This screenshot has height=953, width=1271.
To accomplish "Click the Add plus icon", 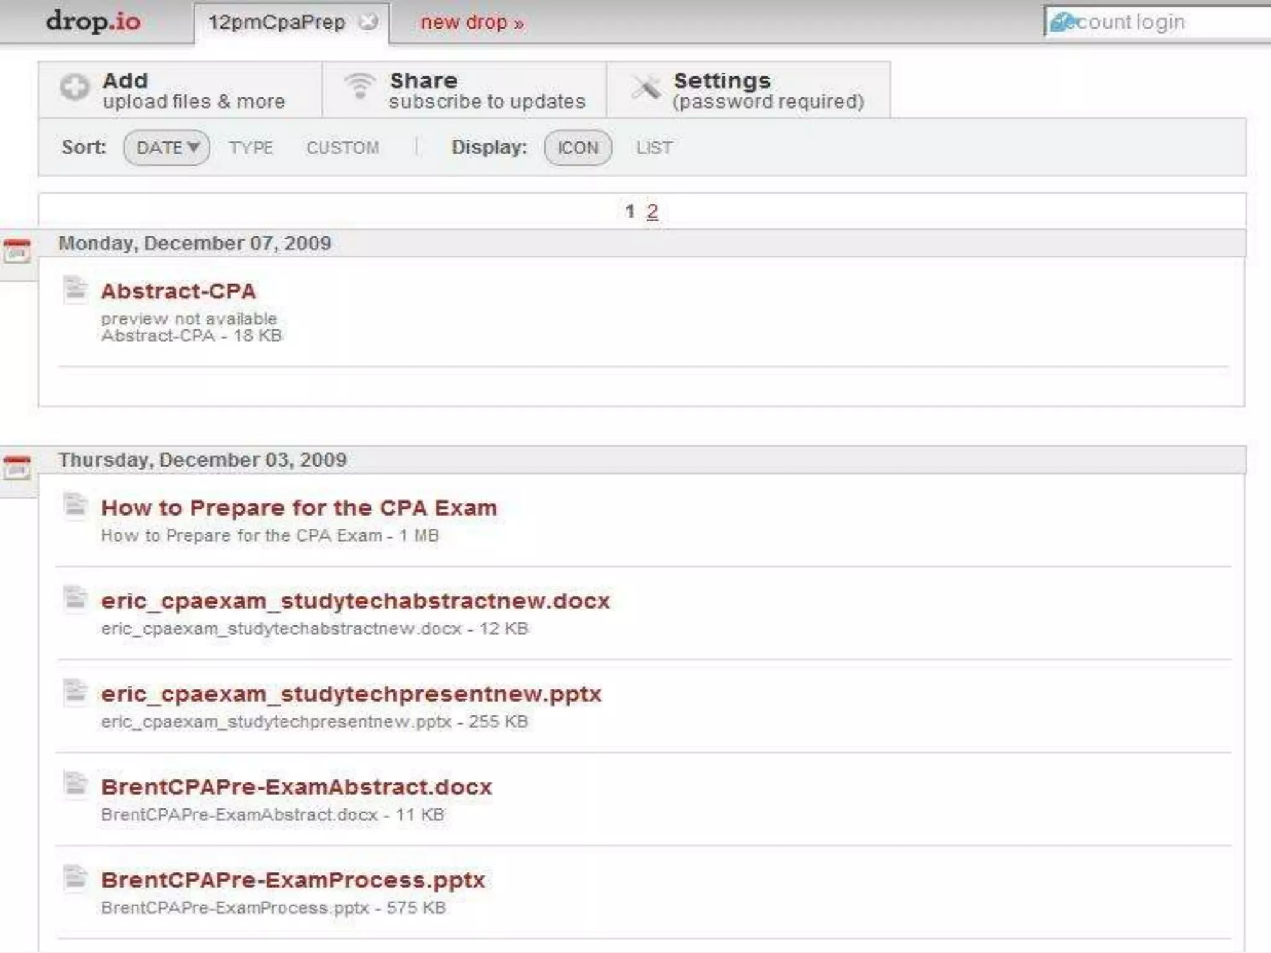I will click(x=74, y=87).
